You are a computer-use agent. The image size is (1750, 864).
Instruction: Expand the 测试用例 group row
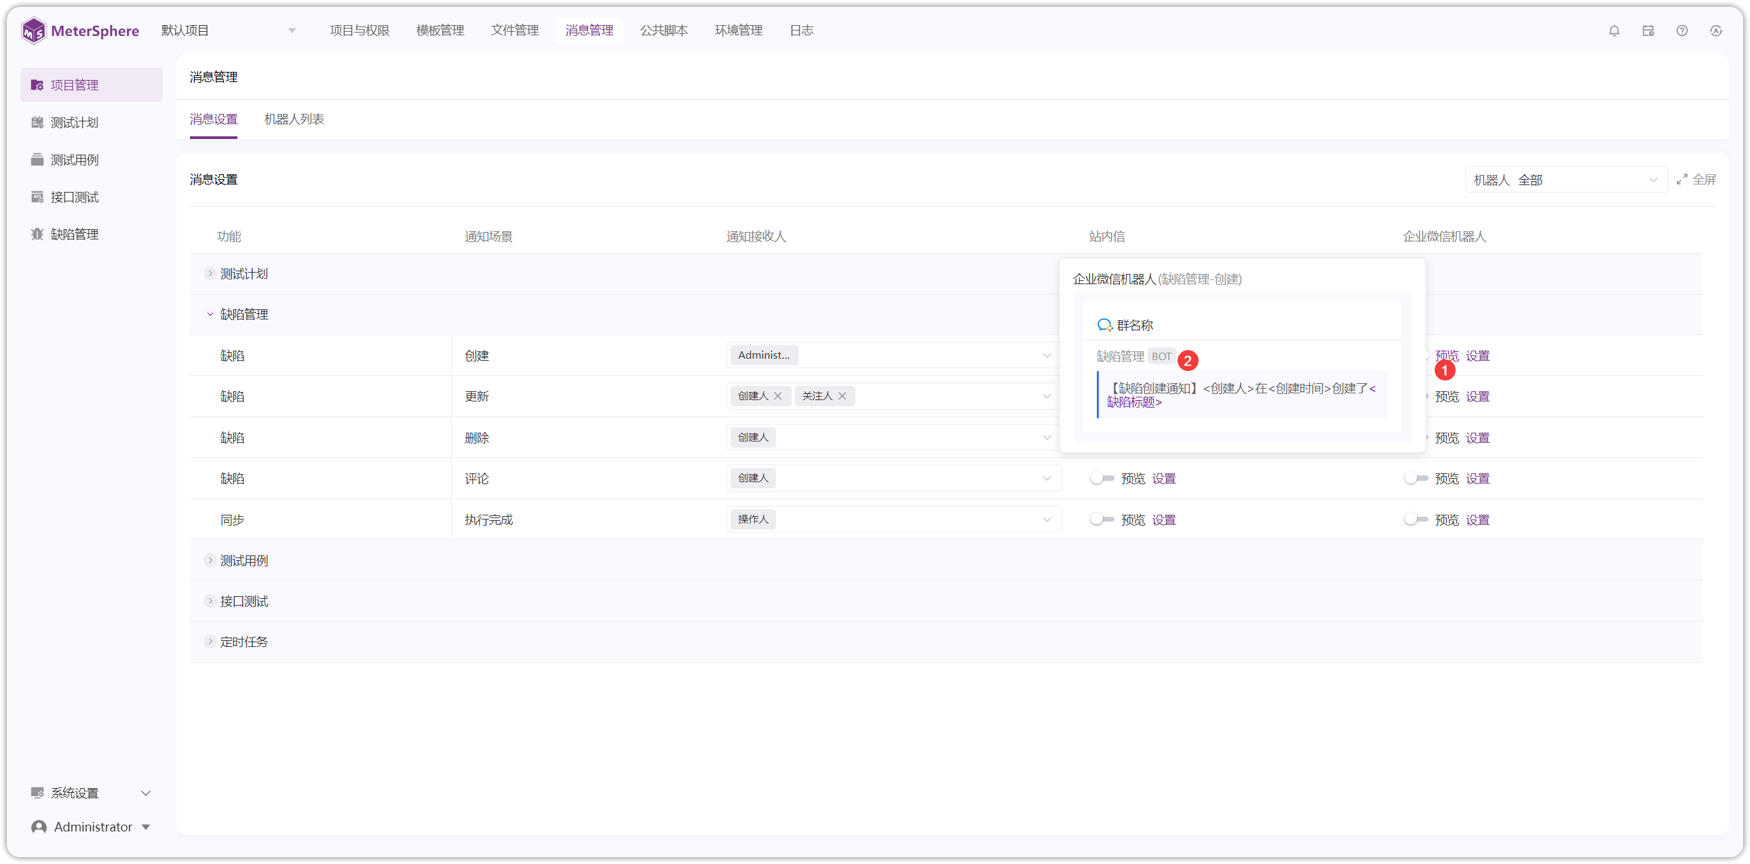[x=210, y=560]
